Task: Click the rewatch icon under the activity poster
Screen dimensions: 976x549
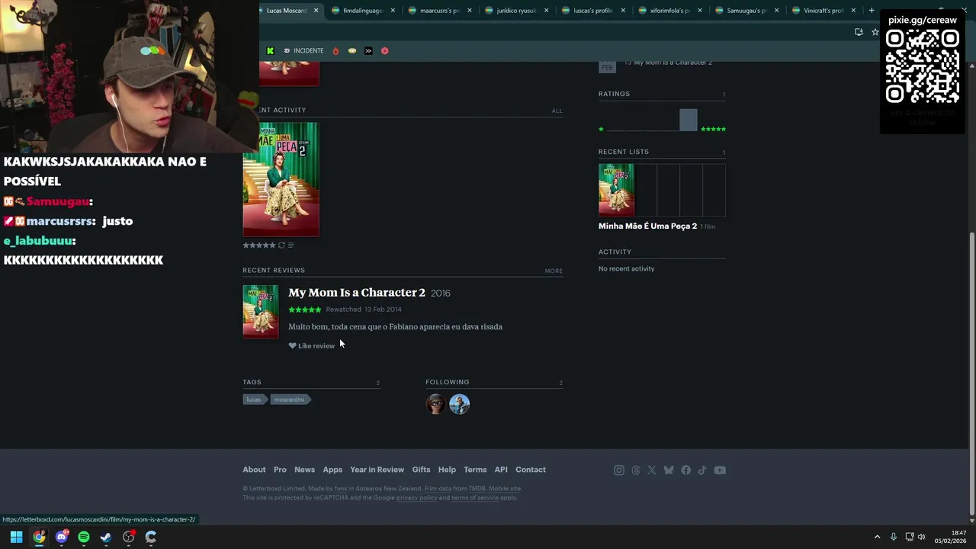Action: 281,245
